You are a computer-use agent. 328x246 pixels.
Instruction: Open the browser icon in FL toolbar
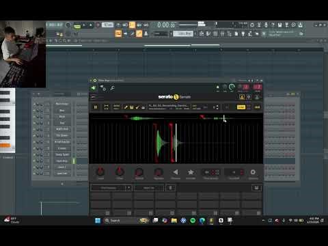(x=230, y=33)
